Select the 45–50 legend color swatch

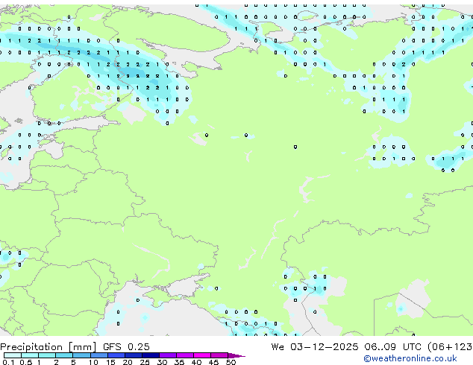click(219, 355)
